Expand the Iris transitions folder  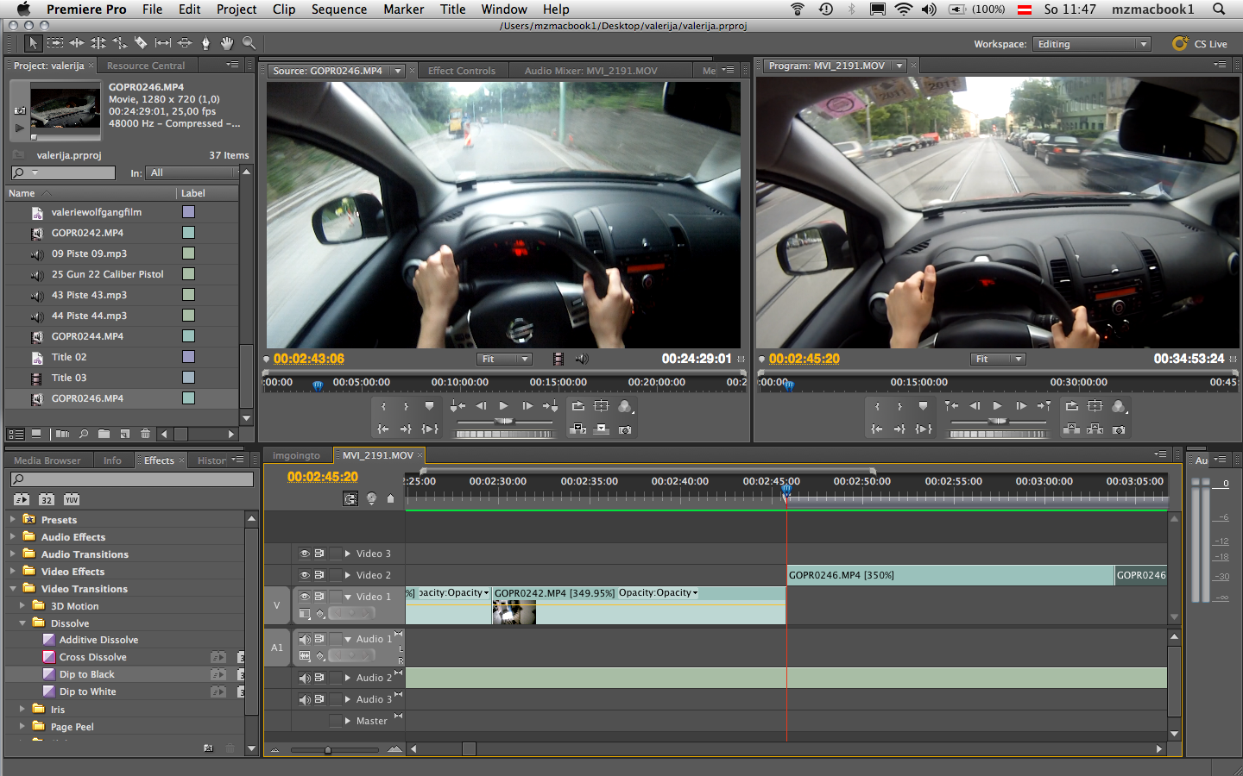[22, 710]
